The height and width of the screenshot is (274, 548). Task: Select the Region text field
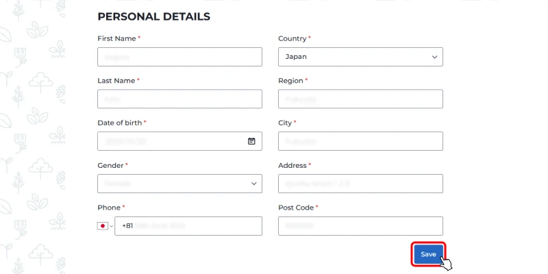click(x=360, y=99)
